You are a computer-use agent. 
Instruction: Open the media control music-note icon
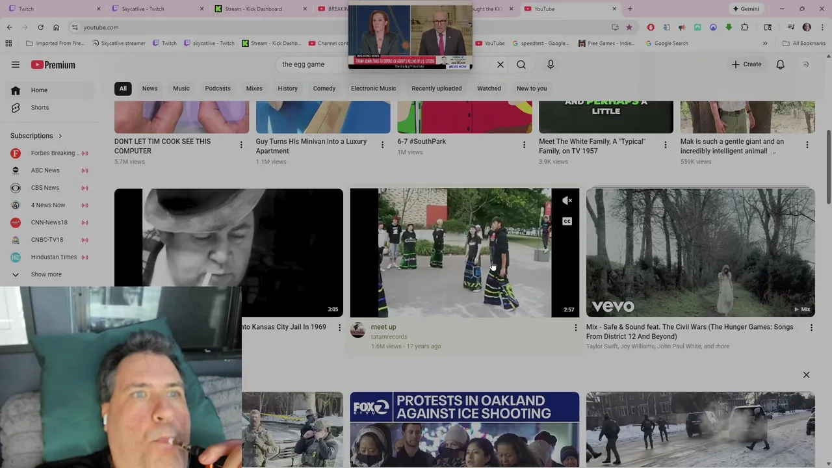pos(791,27)
